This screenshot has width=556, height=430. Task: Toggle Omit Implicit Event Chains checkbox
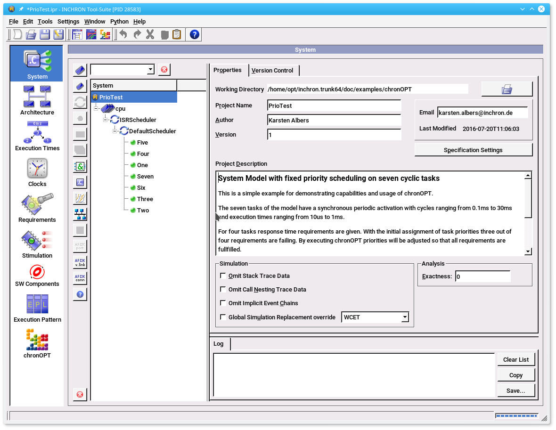point(223,303)
